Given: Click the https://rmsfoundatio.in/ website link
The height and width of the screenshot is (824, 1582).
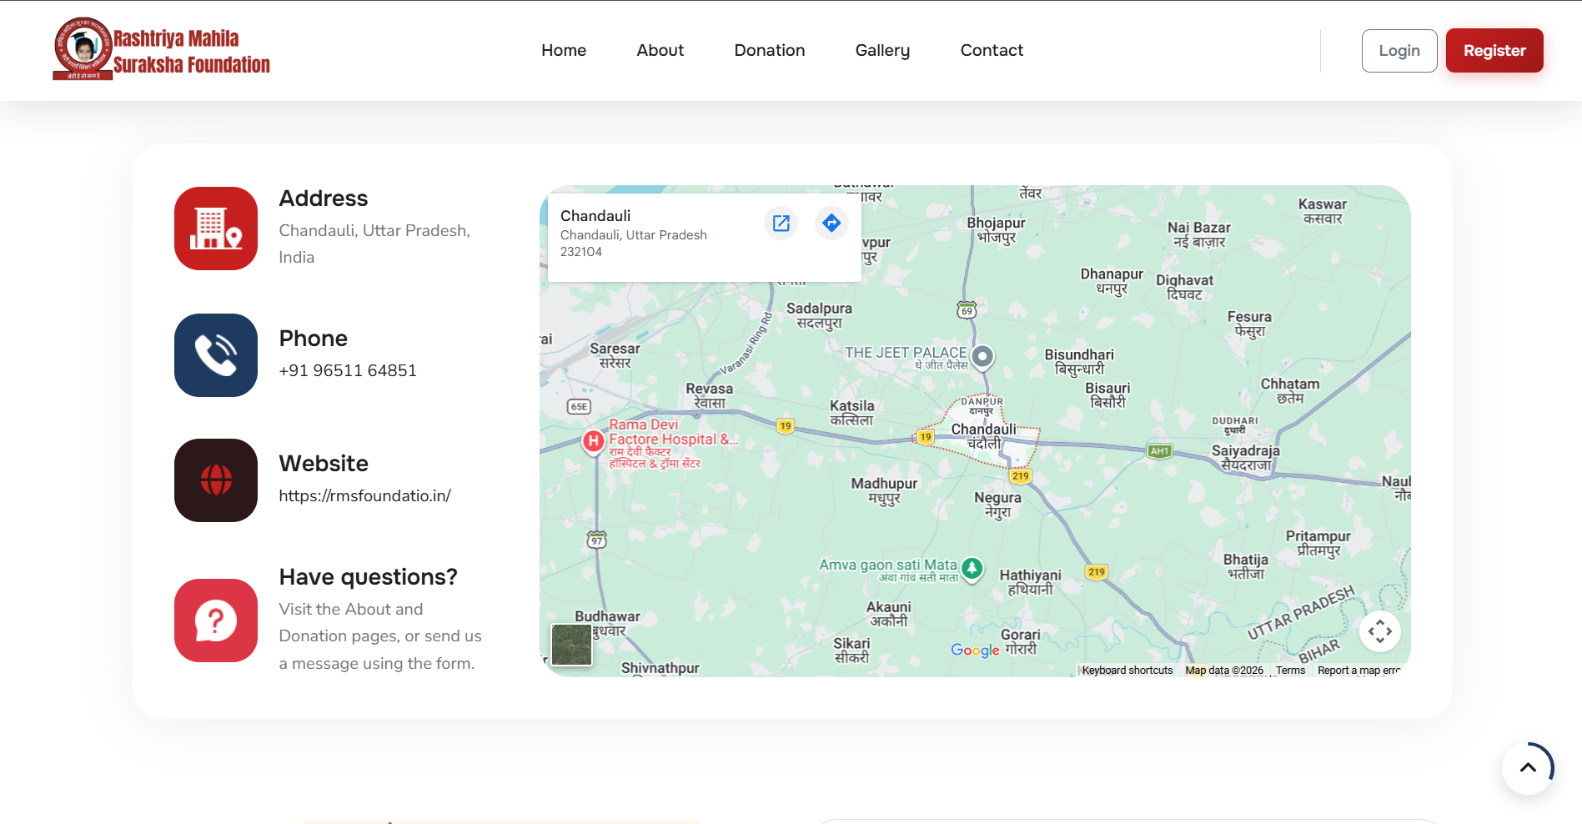Looking at the screenshot, I should 364,495.
